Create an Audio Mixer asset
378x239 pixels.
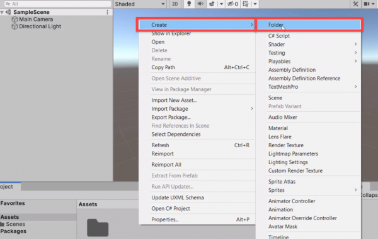click(283, 117)
